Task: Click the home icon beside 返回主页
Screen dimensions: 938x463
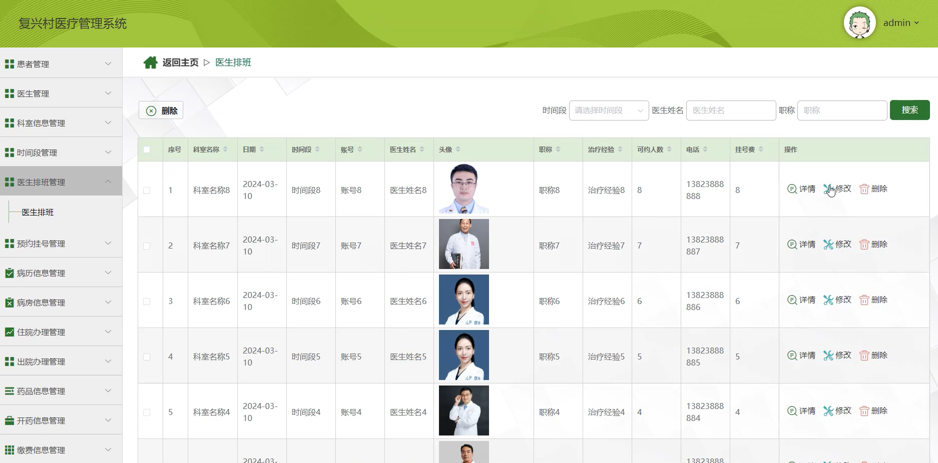Action: tap(150, 62)
